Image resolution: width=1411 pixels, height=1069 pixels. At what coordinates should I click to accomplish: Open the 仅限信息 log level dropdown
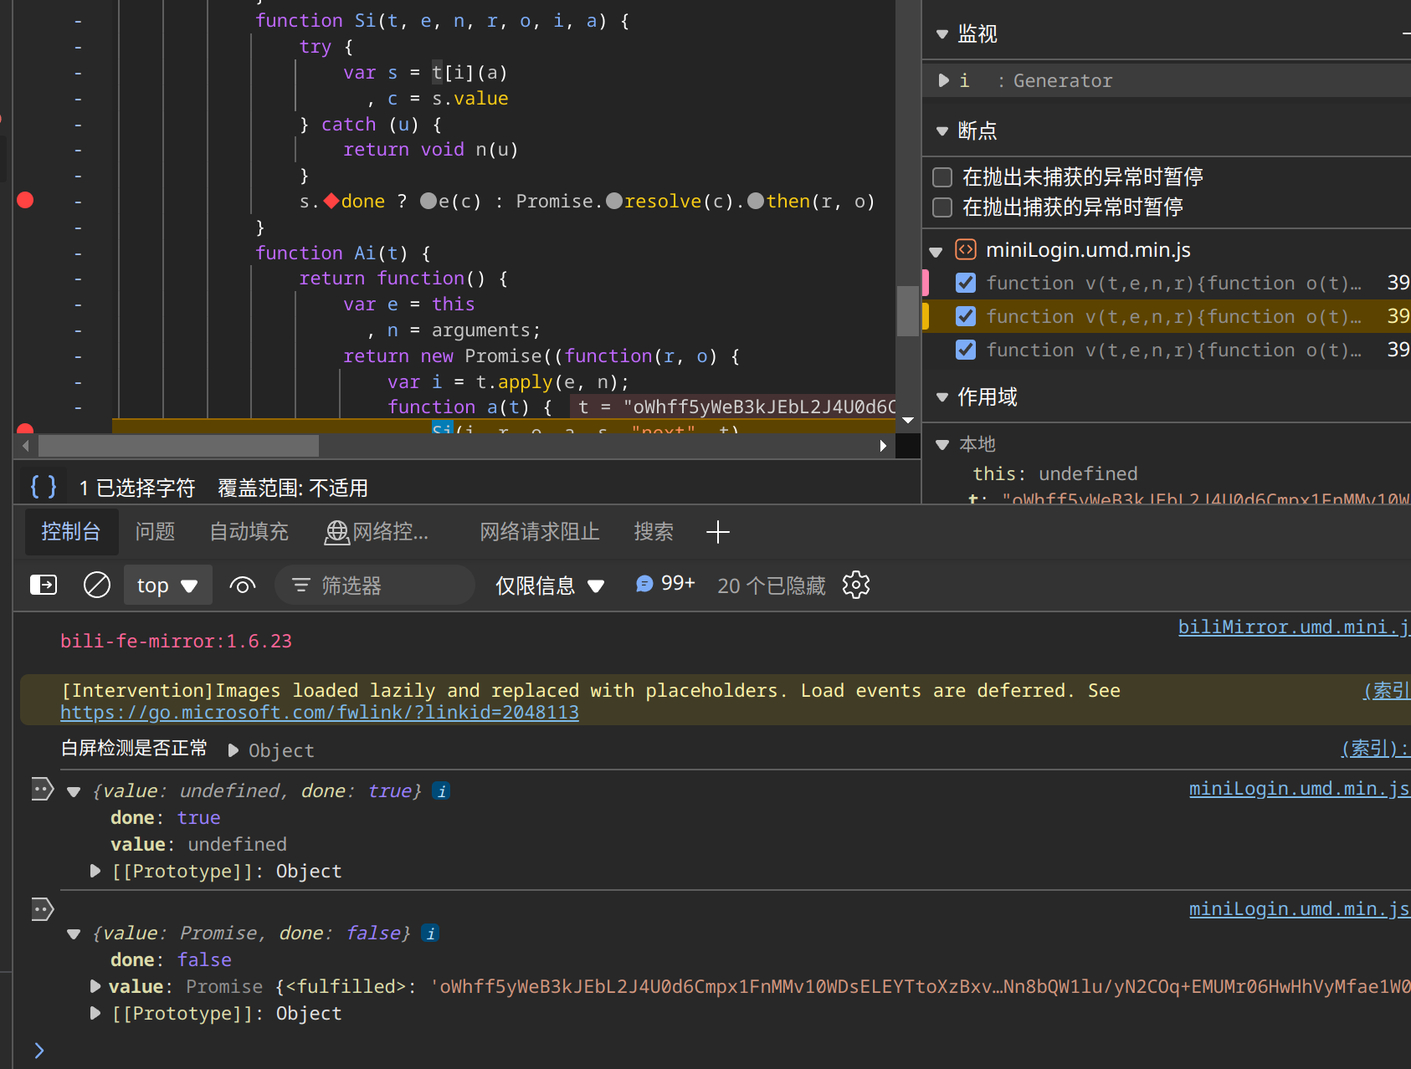(x=550, y=585)
